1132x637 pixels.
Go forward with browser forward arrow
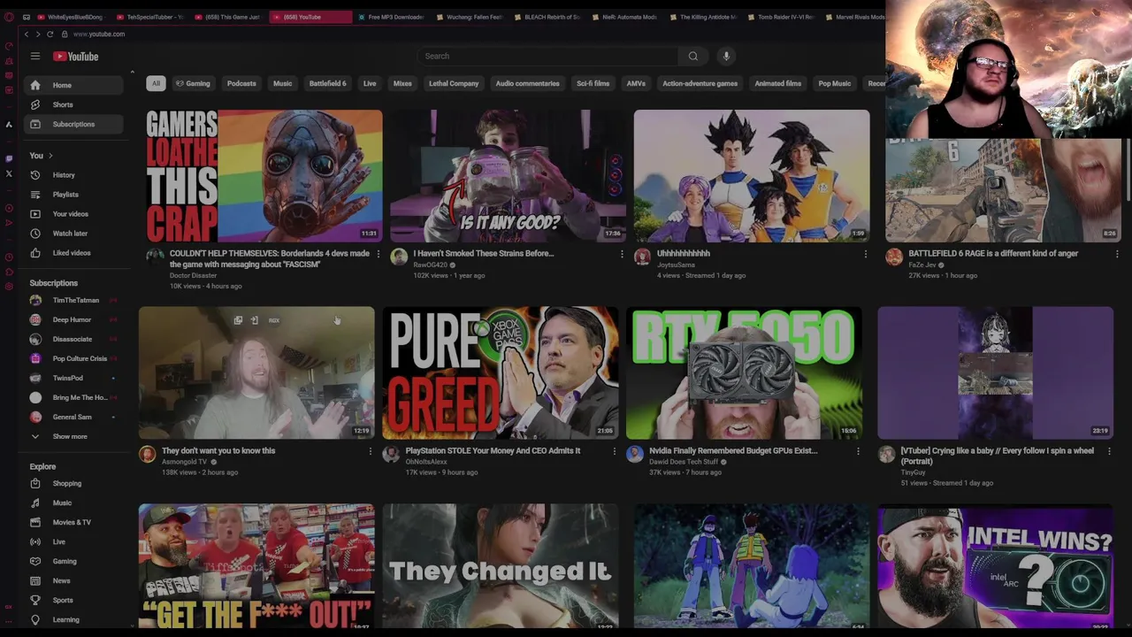[38, 34]
